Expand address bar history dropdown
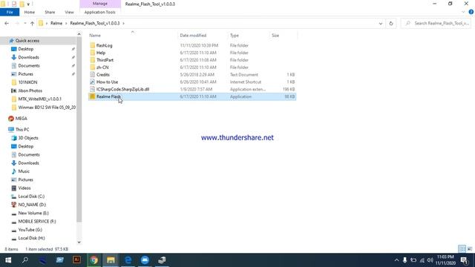 381,23
